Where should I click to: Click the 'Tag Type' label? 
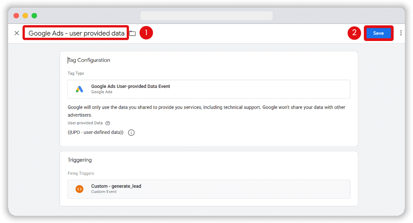(76, 73)
